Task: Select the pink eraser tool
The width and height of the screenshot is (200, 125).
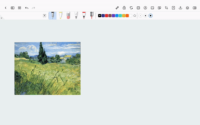Action: point(68,15)
